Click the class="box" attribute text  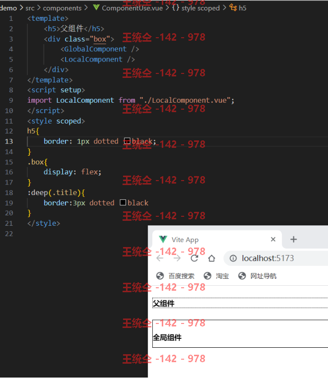point(87,39)
